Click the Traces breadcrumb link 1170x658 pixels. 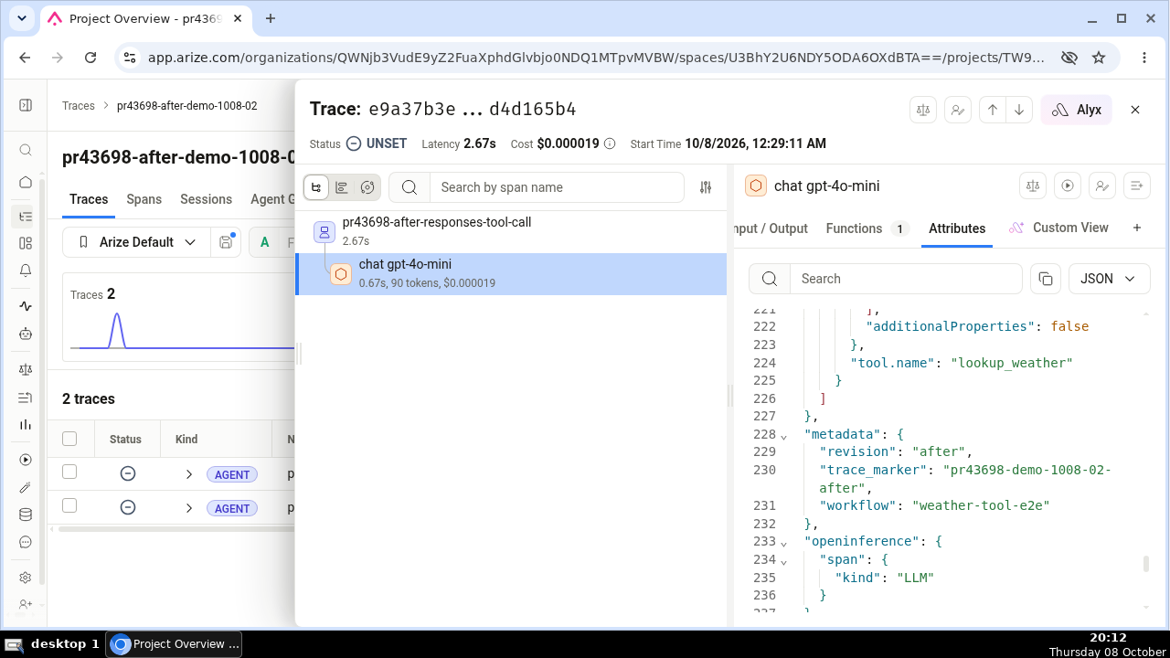click(x=79, y=106)
